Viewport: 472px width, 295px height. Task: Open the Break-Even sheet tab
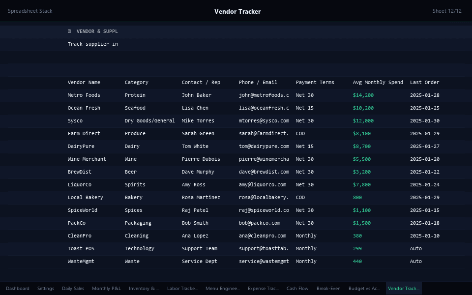coord(328,289)
